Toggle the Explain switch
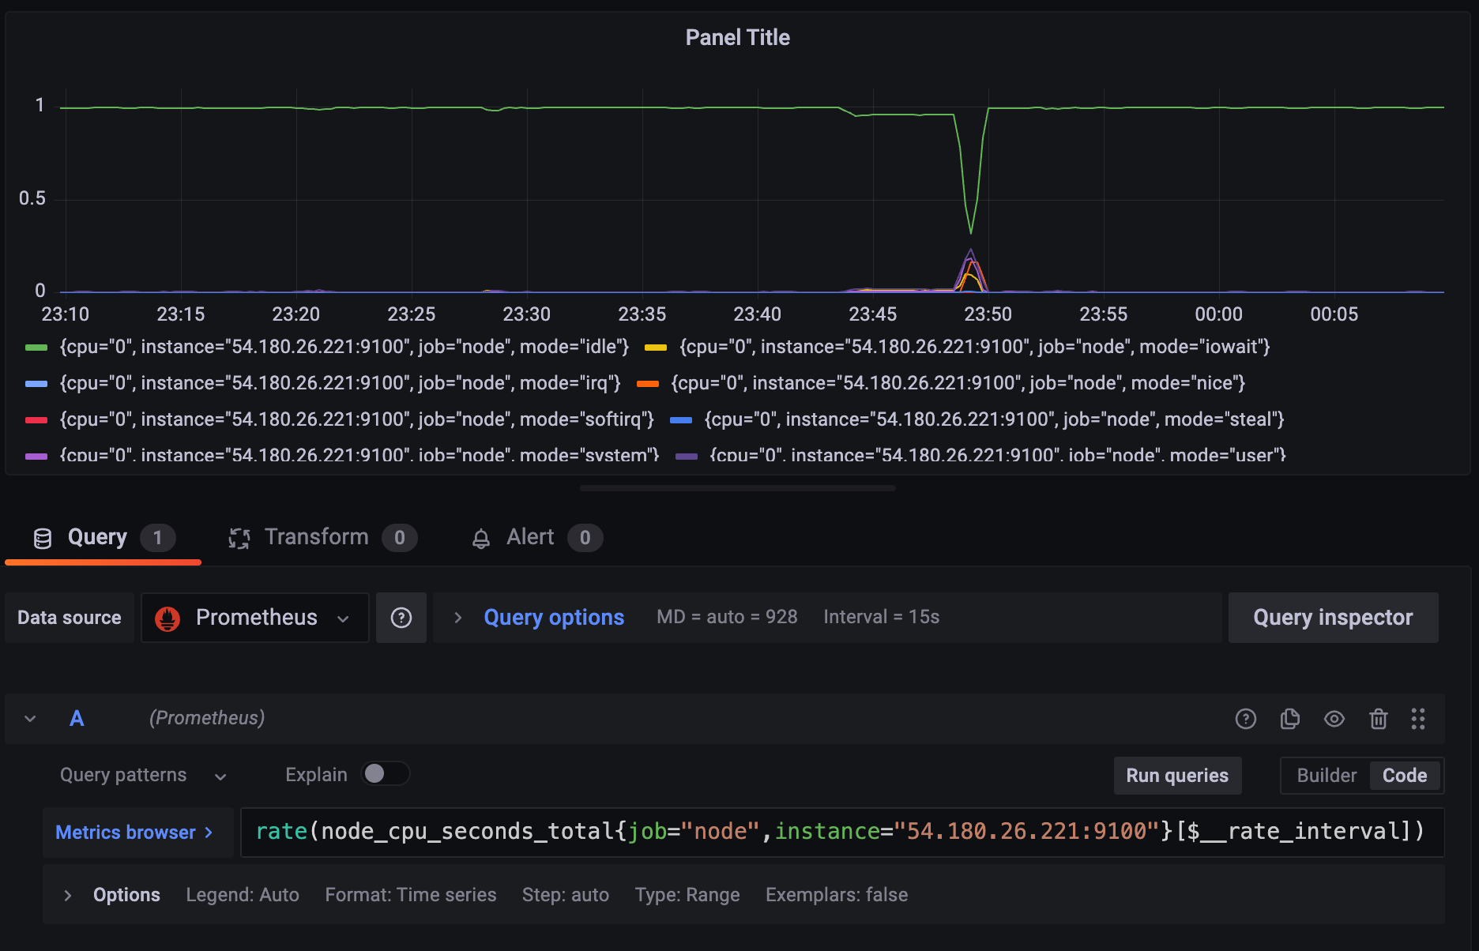The width and height of the screenshot is (1479, 951). tap(386, 773)
